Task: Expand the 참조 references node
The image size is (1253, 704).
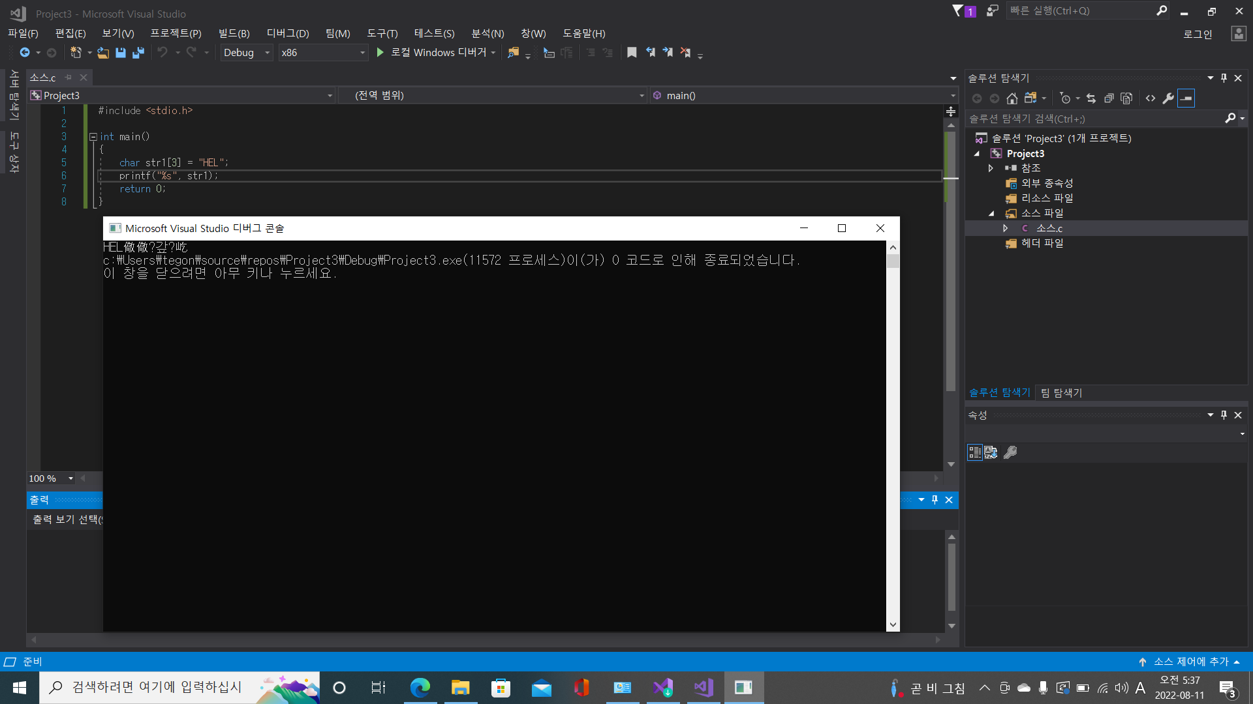Action: tap(991, 168)
